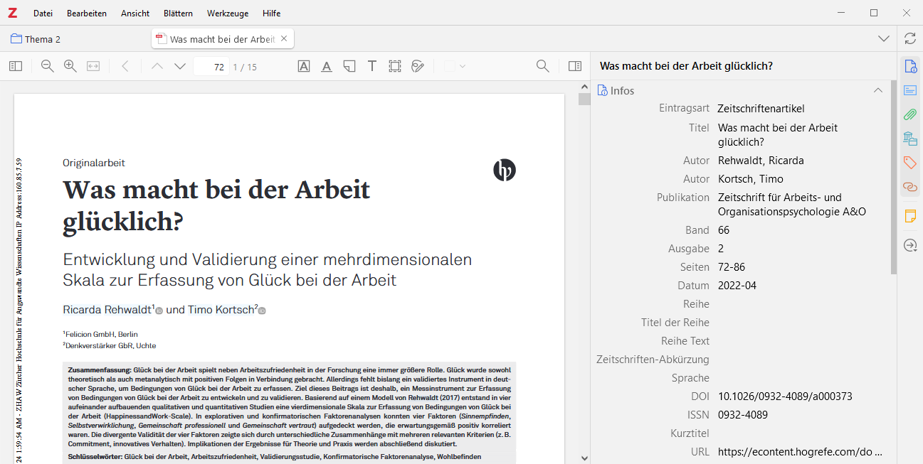
Task: Open the URL field label link
Action: coord(700,452)
